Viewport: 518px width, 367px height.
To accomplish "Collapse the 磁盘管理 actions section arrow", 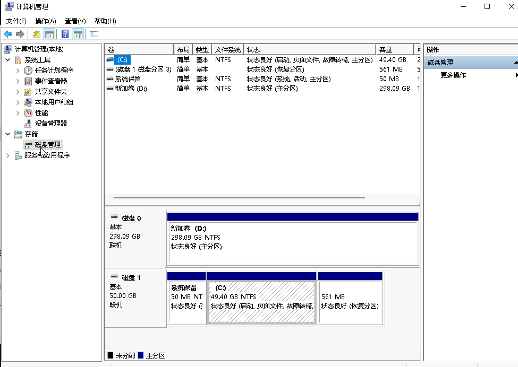I will [x=516, y=63].
